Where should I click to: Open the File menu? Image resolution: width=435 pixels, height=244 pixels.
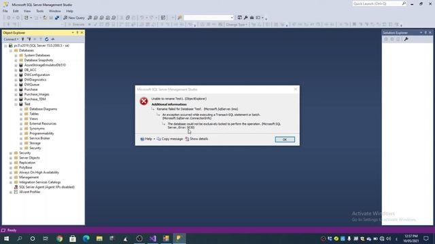click(5, 11)
